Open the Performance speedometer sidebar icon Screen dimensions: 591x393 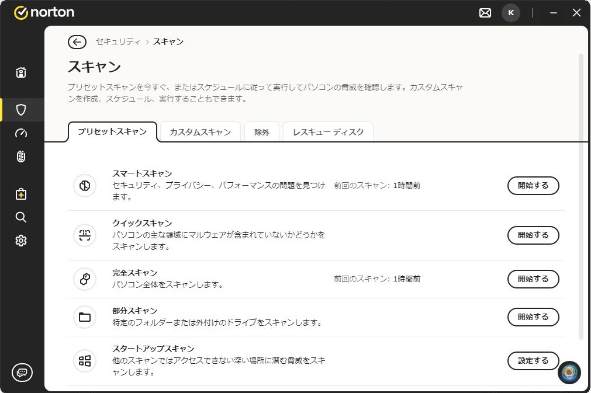pyautogui.click(x=21, y=133)
